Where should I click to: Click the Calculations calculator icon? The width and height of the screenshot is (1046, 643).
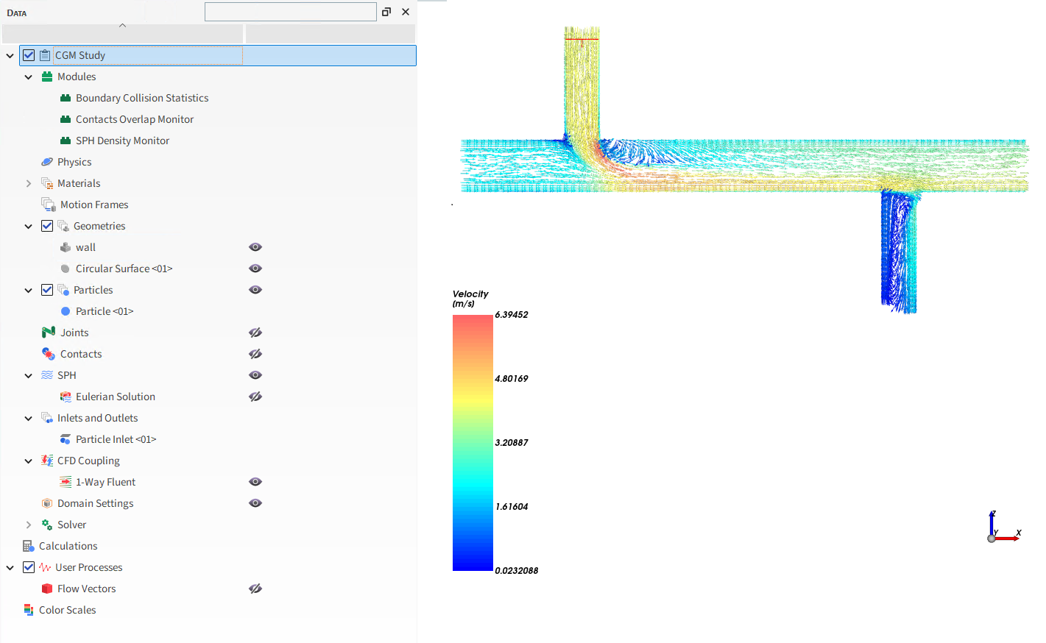pyautogui.click(x=29, y=546)
